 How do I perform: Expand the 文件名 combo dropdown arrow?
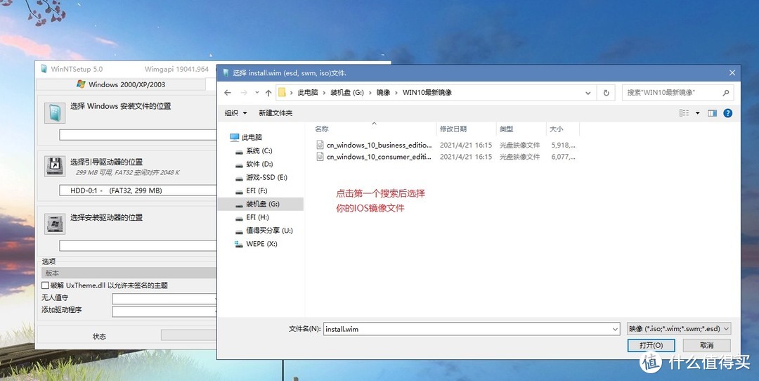[x=615, y=329]
